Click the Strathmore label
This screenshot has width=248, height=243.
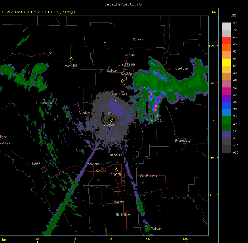[148, 175]
